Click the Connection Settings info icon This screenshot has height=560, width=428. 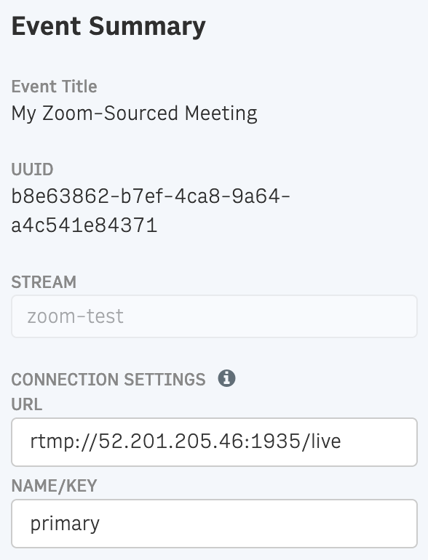point(226,378)
